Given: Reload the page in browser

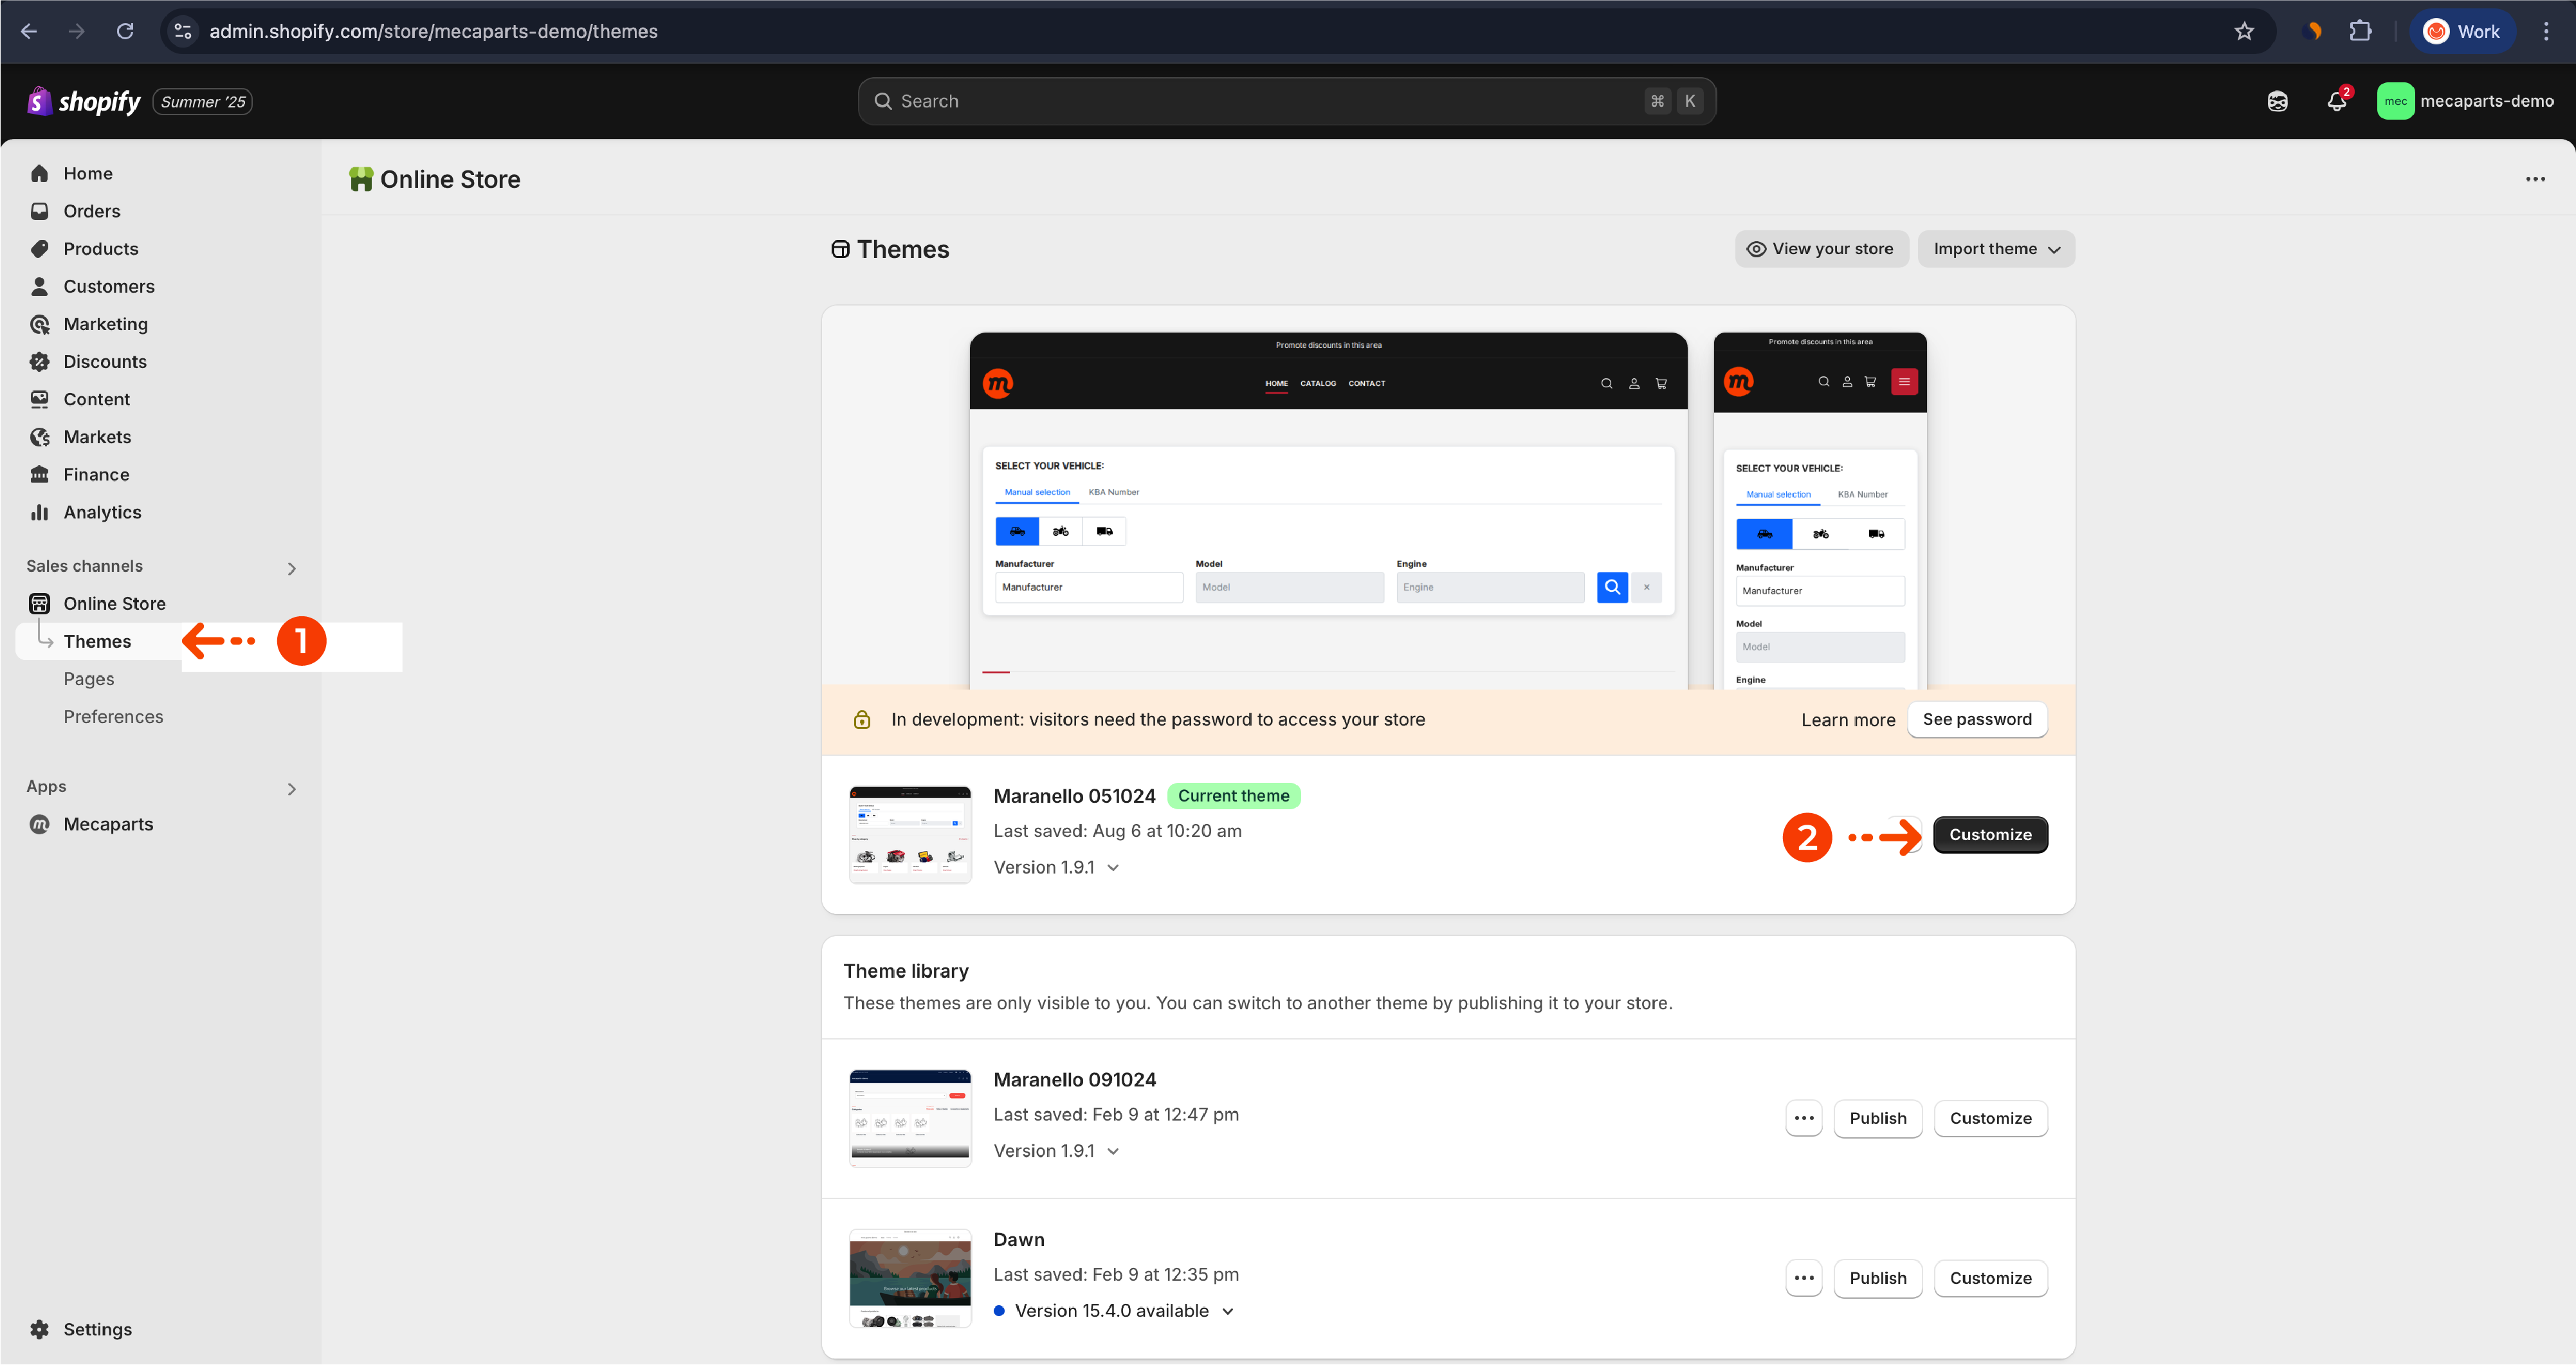Looking at the screenshot, I should pos(125,31).
